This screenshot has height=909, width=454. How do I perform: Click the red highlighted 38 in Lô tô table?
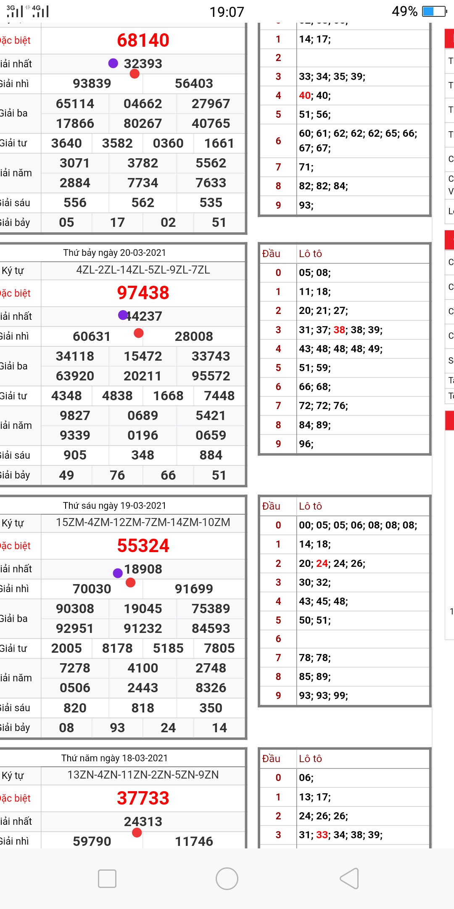coord(339,330)
